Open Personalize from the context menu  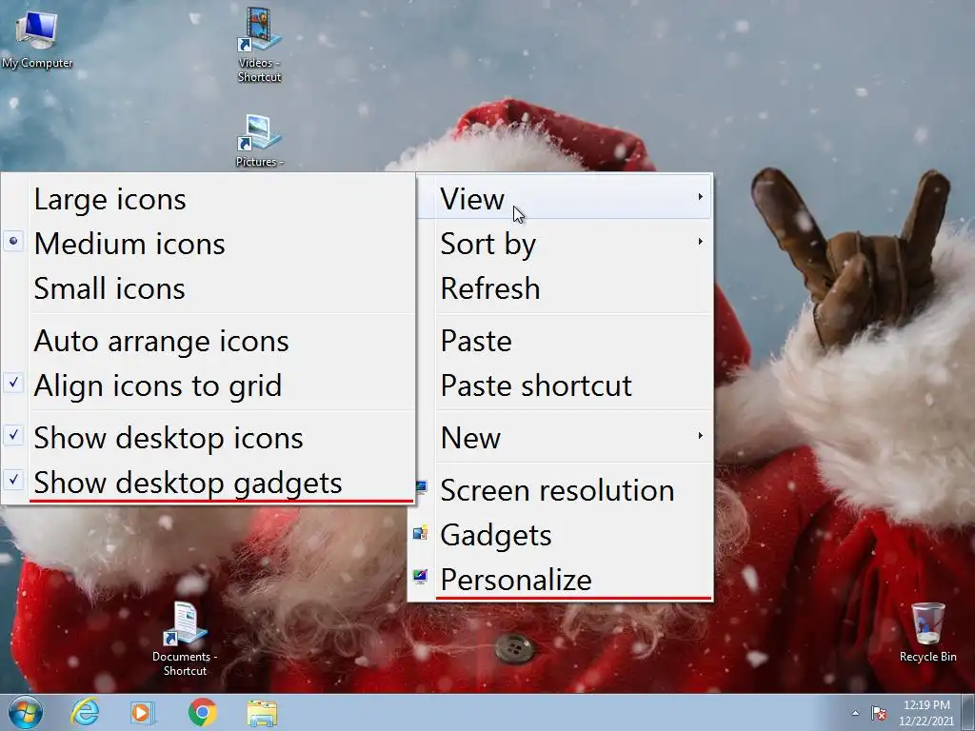562,580
